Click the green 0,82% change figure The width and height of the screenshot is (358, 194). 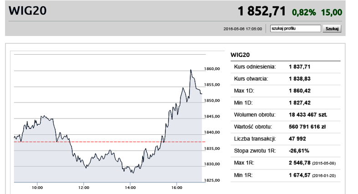click(x=304, y=12)
